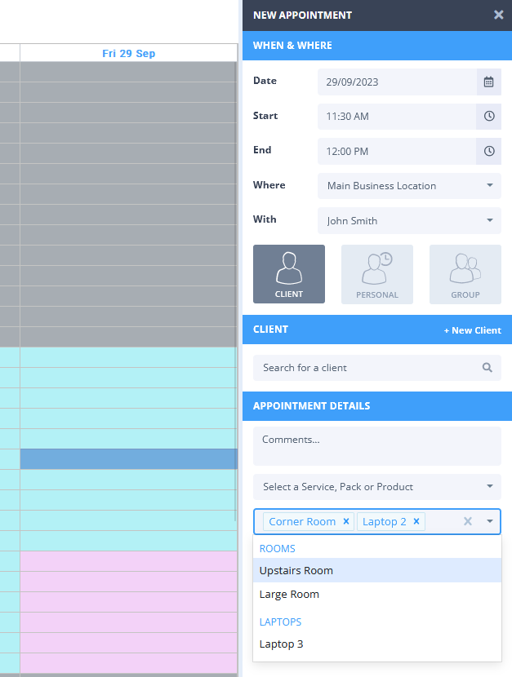Click the Date input field
Screen dimensions: 512x677
coord(397,82)
